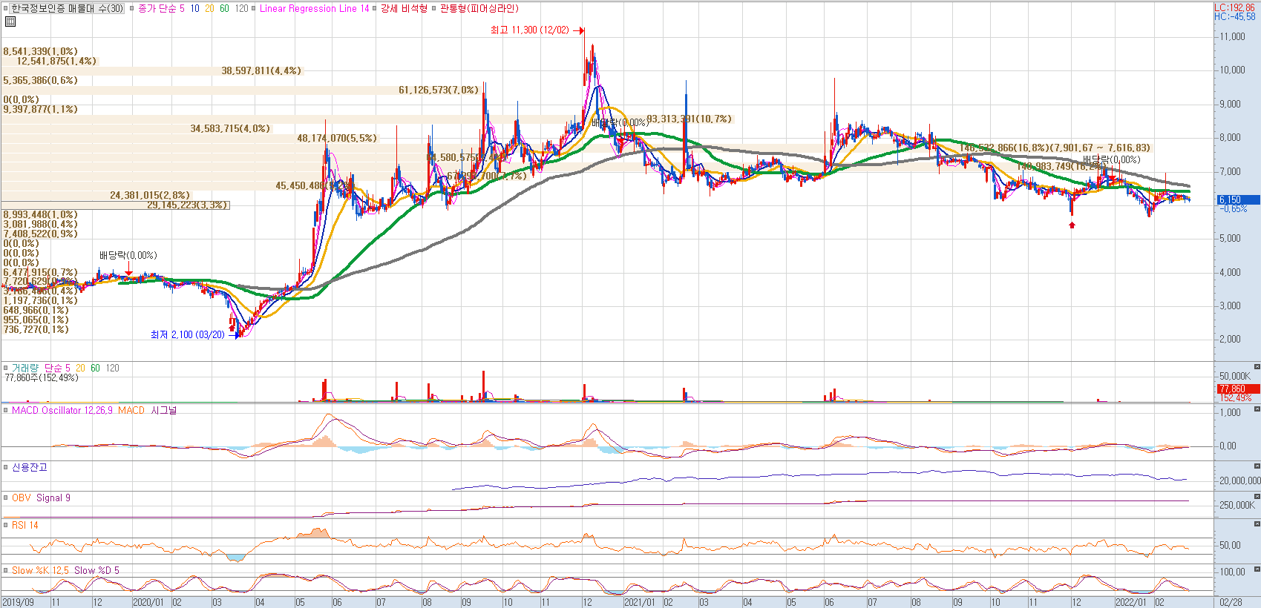Click the square marker before 한국정보인증 title
The width and height of the screenshot is (1261, 608).
click(6, 9)
